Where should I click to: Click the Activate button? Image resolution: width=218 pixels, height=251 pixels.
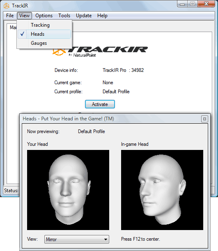(x=100, y=104)
